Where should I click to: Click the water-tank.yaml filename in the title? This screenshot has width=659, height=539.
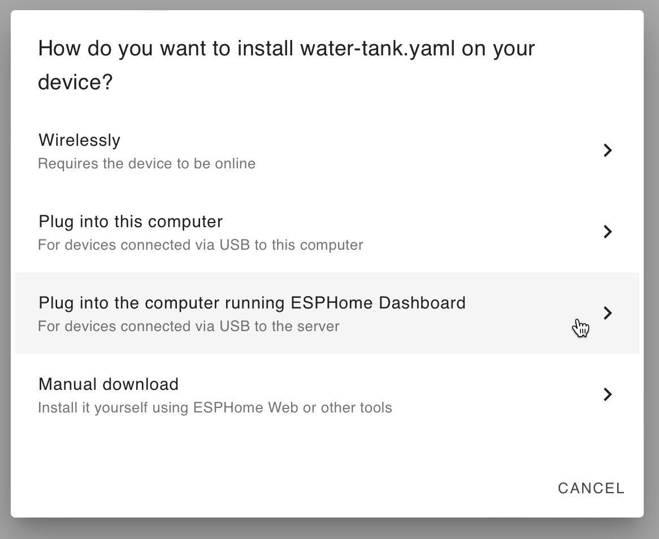[378, 49]
